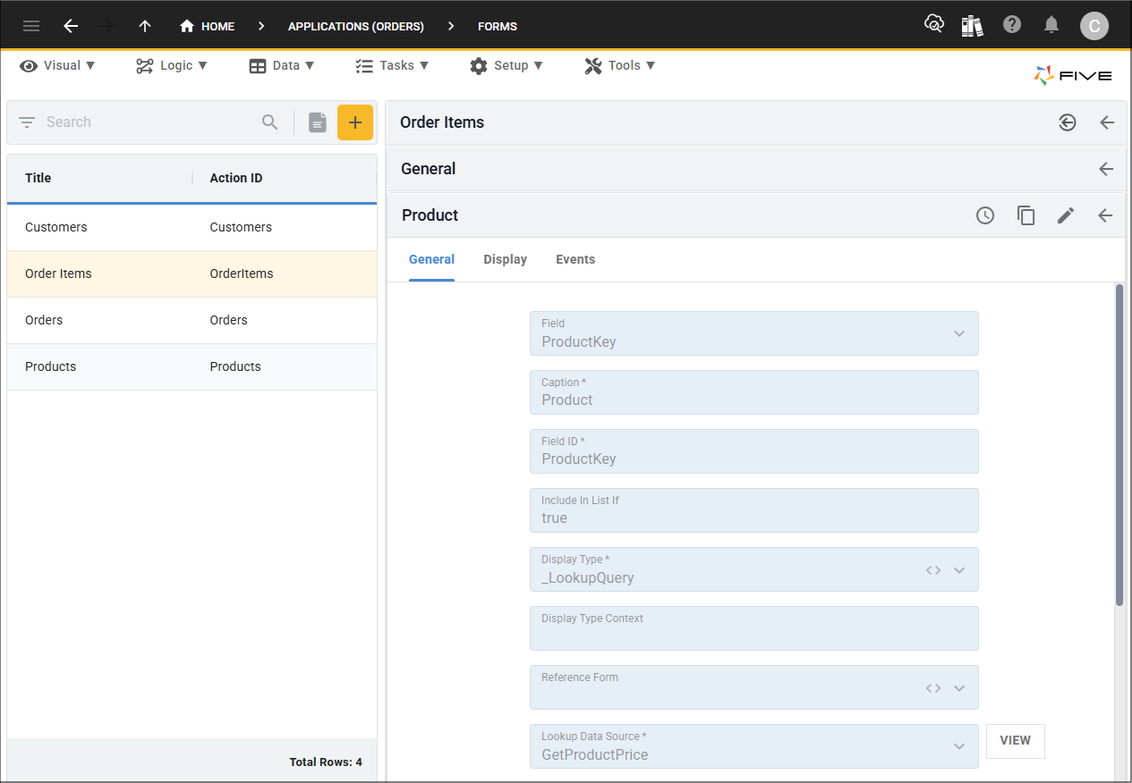1132x783 pixels.
Task: Open version history for the Product field
Action: point(985,215)
